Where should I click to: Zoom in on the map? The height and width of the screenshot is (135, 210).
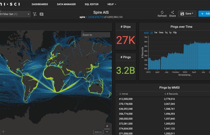coord(107,126)
